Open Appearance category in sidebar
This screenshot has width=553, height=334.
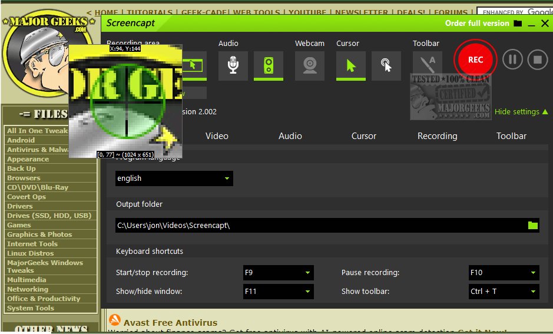(x=28, y=159)
